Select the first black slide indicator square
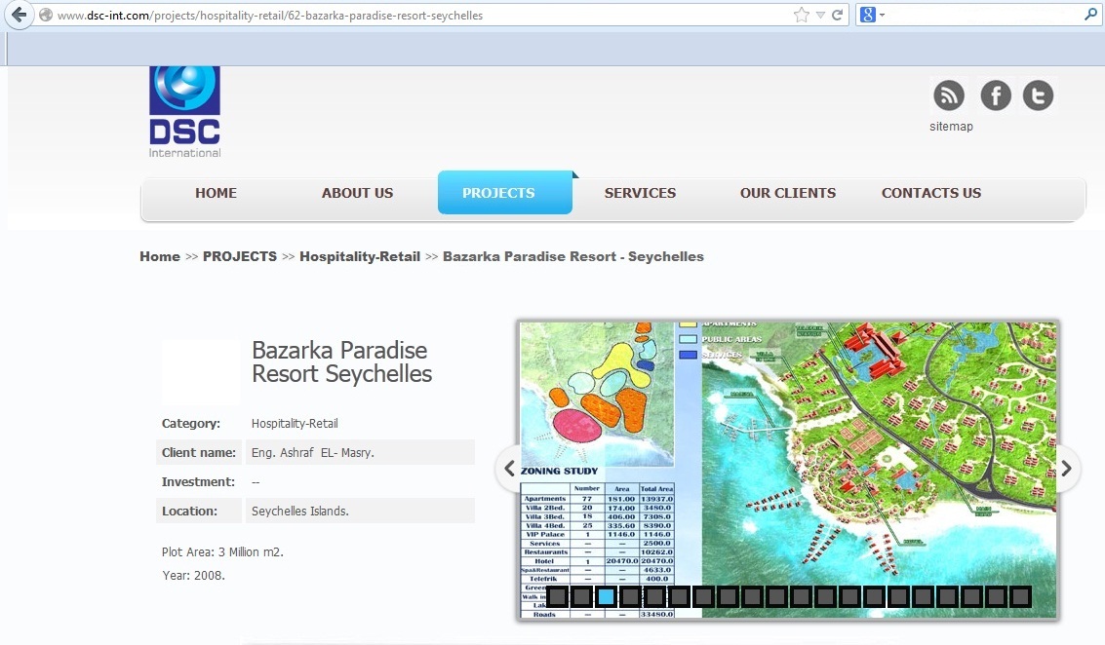 (x=557, y=595)
